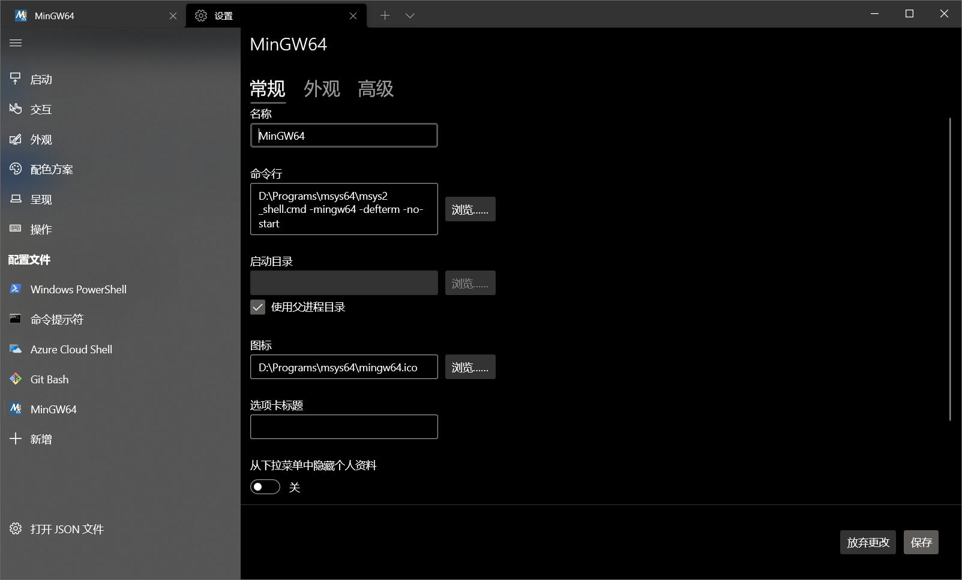Switch to the 常规 tab
This screenshot has height=580, width=962.
[x=268, y=89]
